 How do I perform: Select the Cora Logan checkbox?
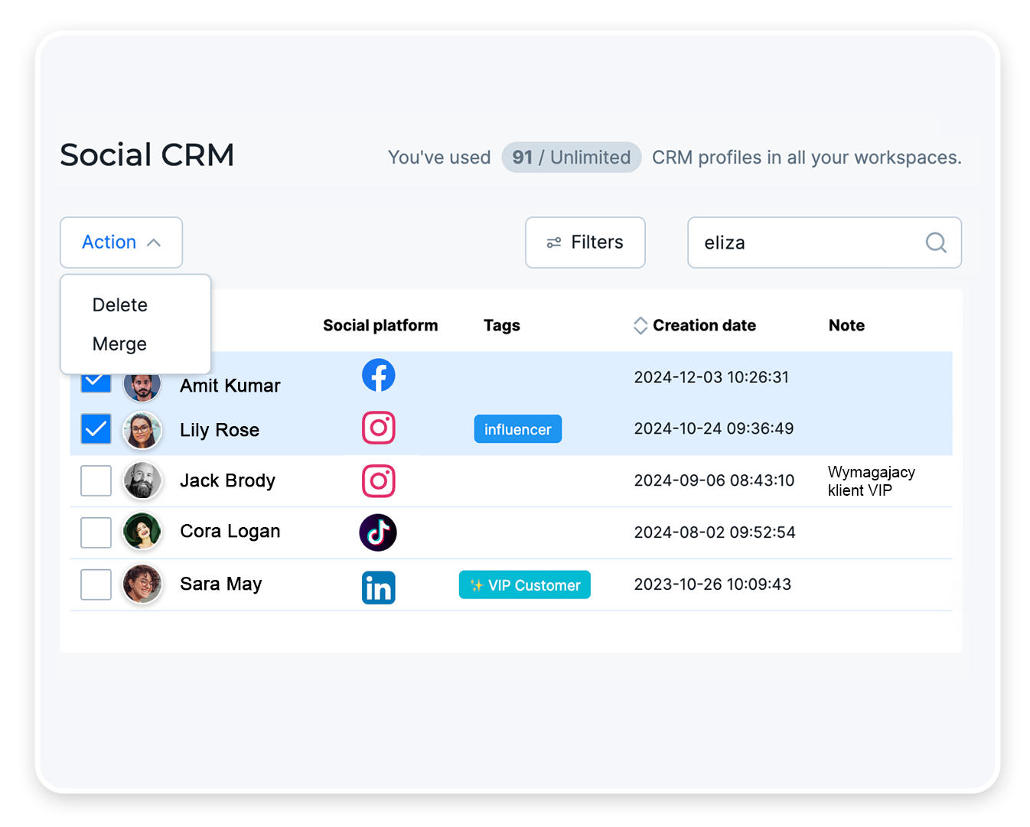tap(96, 532)
